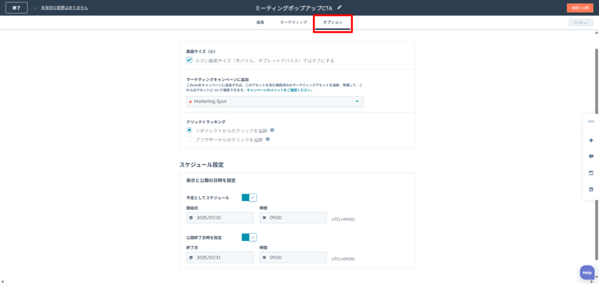Toggle 公開終了日時を設定 switch
This screenshot has width=599, height=284.
pos(249,237)
